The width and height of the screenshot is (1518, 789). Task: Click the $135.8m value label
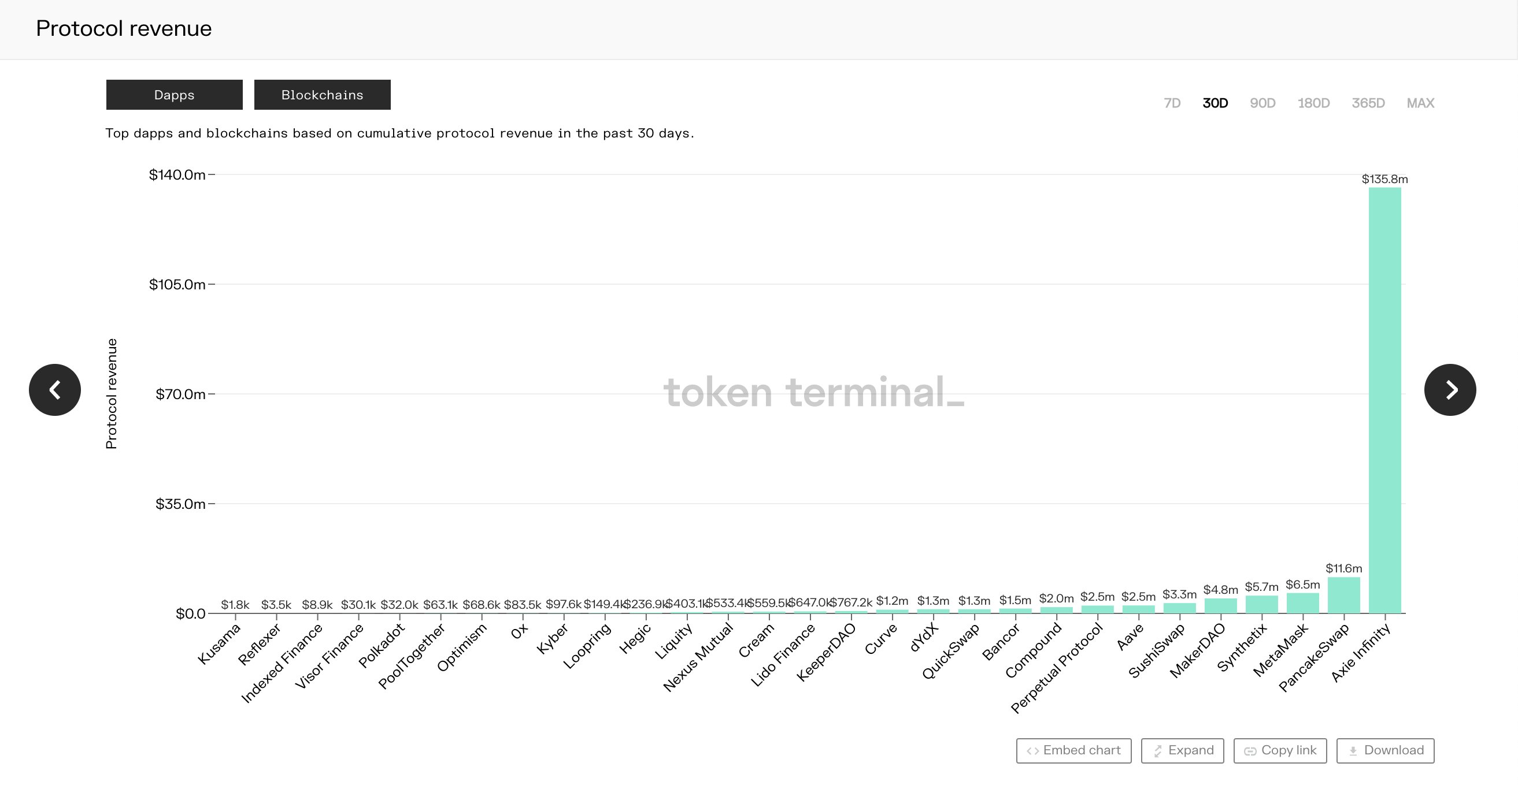[1385, 179]
